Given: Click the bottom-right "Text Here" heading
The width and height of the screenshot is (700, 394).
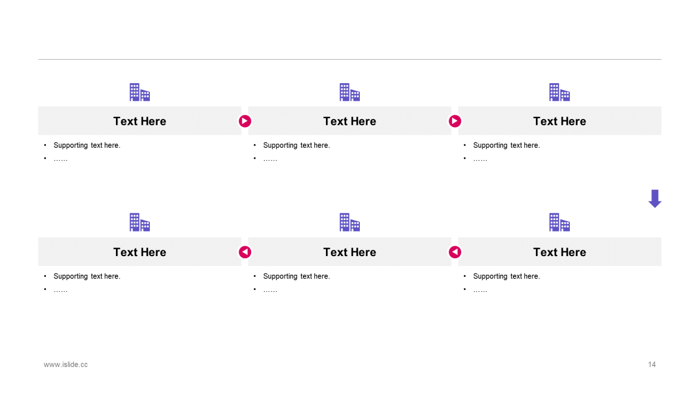Looking at the screenshot, I should point(559,252).
